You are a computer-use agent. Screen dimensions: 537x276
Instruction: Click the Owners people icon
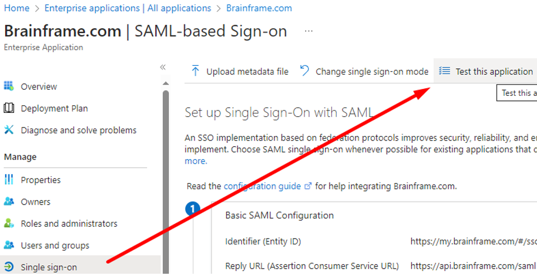pyautogui.click(x=9, y=202)
